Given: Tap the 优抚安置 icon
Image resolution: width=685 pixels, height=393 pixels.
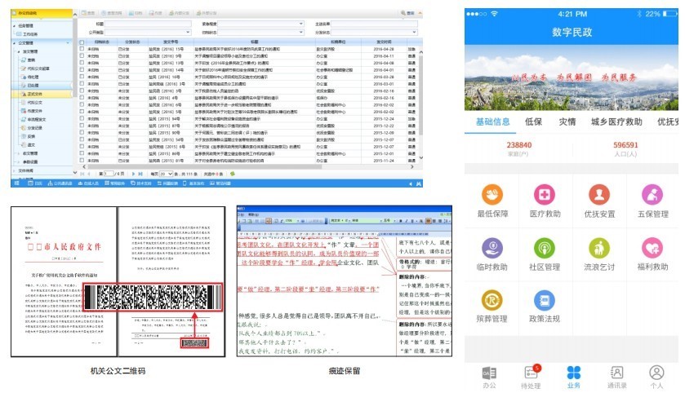Looking at the screenshot, I should [x=599, y=195].
